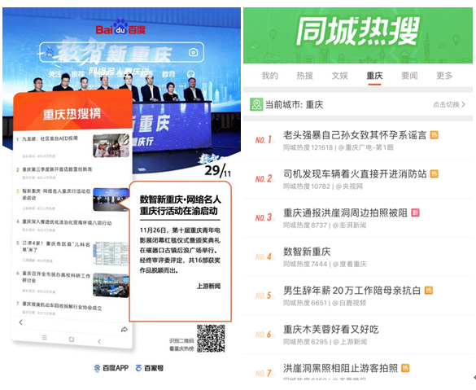
Task: Open topic 重庆木芙蓉好看又好吃
Action: point(358,335)
